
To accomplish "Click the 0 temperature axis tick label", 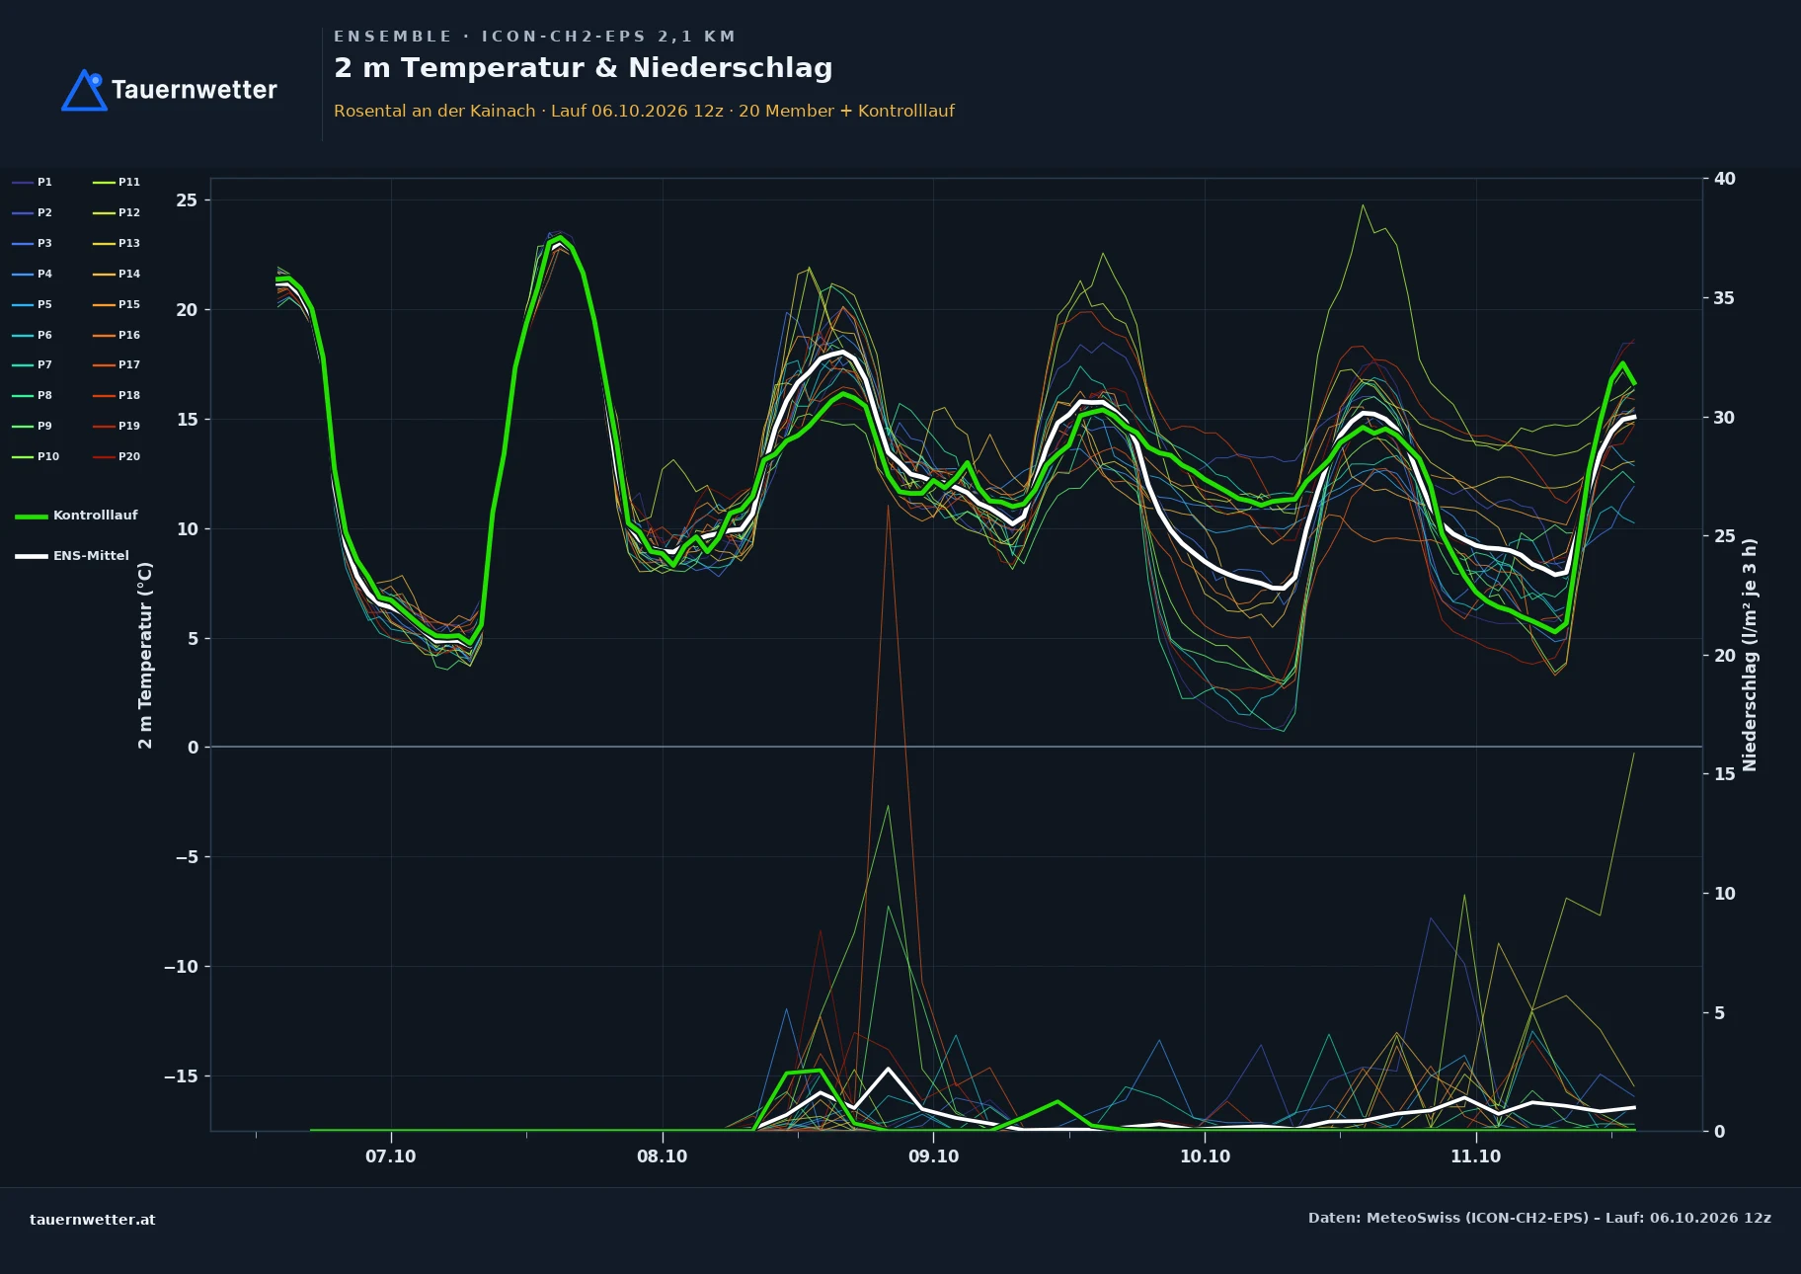I will point(193,748).
